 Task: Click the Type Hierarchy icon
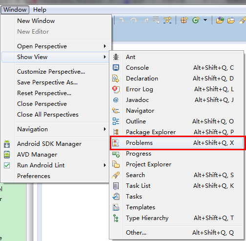[x=116, y=218]
